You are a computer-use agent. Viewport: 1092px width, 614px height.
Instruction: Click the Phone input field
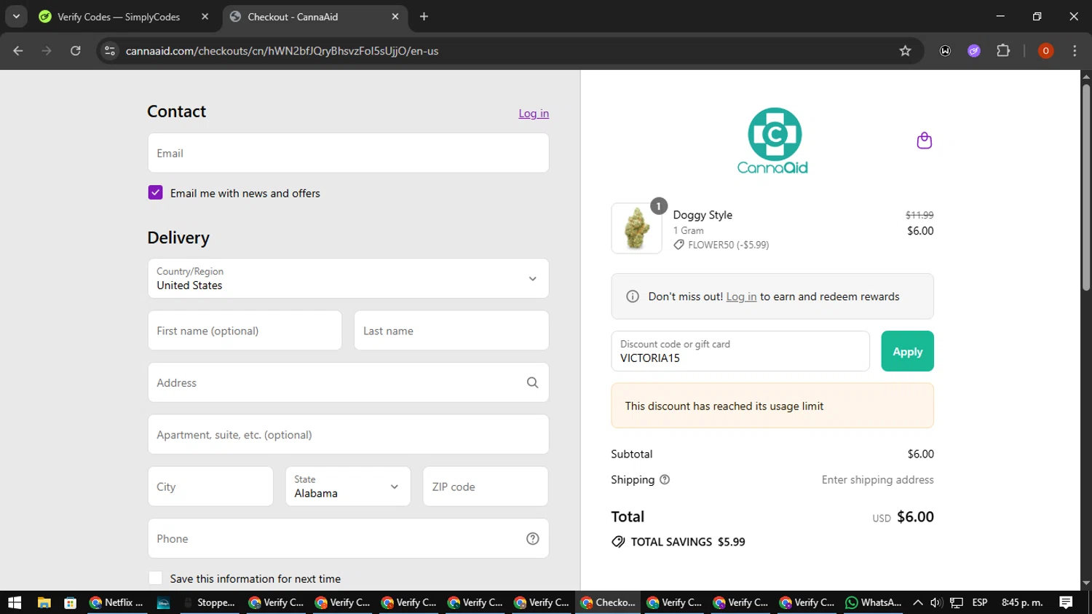click(348, 538)
